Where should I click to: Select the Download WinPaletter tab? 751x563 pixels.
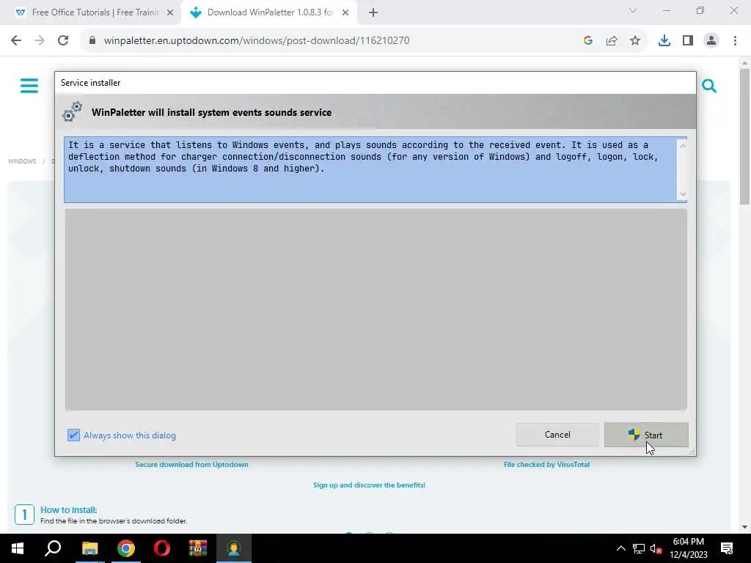268,12
